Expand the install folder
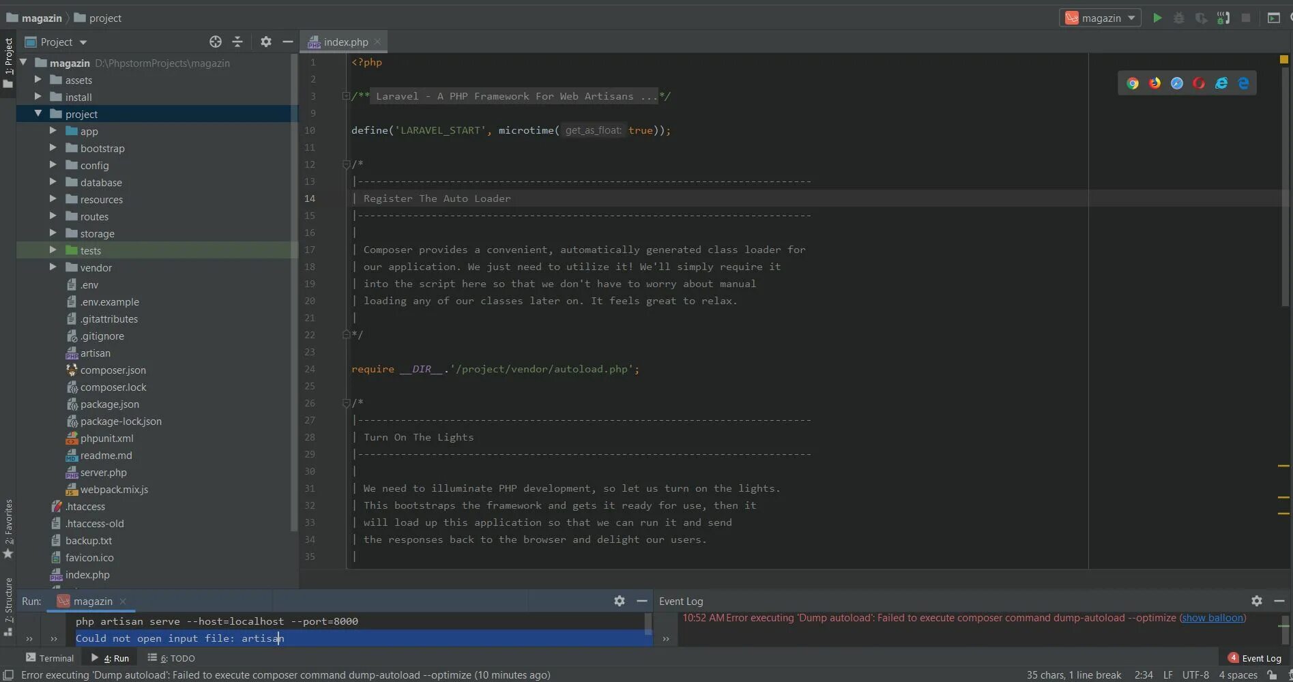This screenshot has width=1293, height=682. point(38,97)
